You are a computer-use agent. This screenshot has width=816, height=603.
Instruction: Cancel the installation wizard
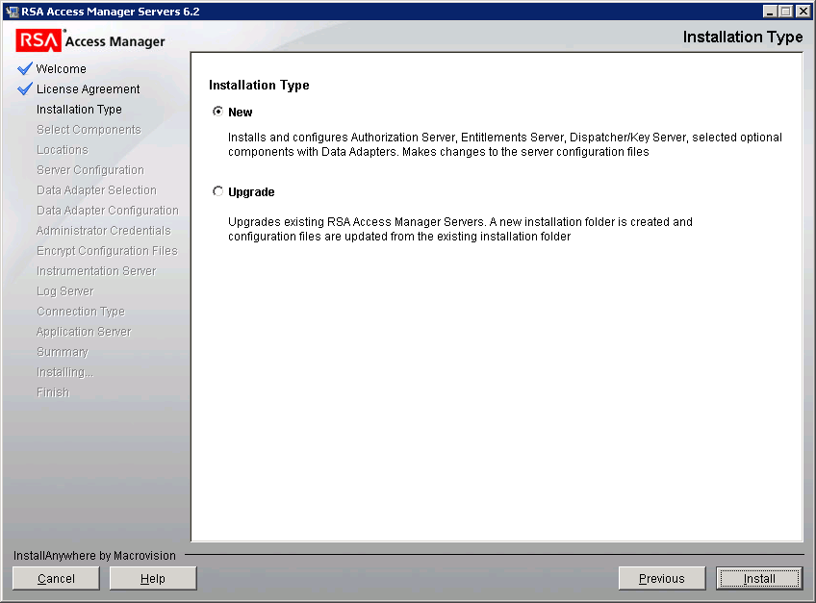pyautogui.click(x=55, y=578)
